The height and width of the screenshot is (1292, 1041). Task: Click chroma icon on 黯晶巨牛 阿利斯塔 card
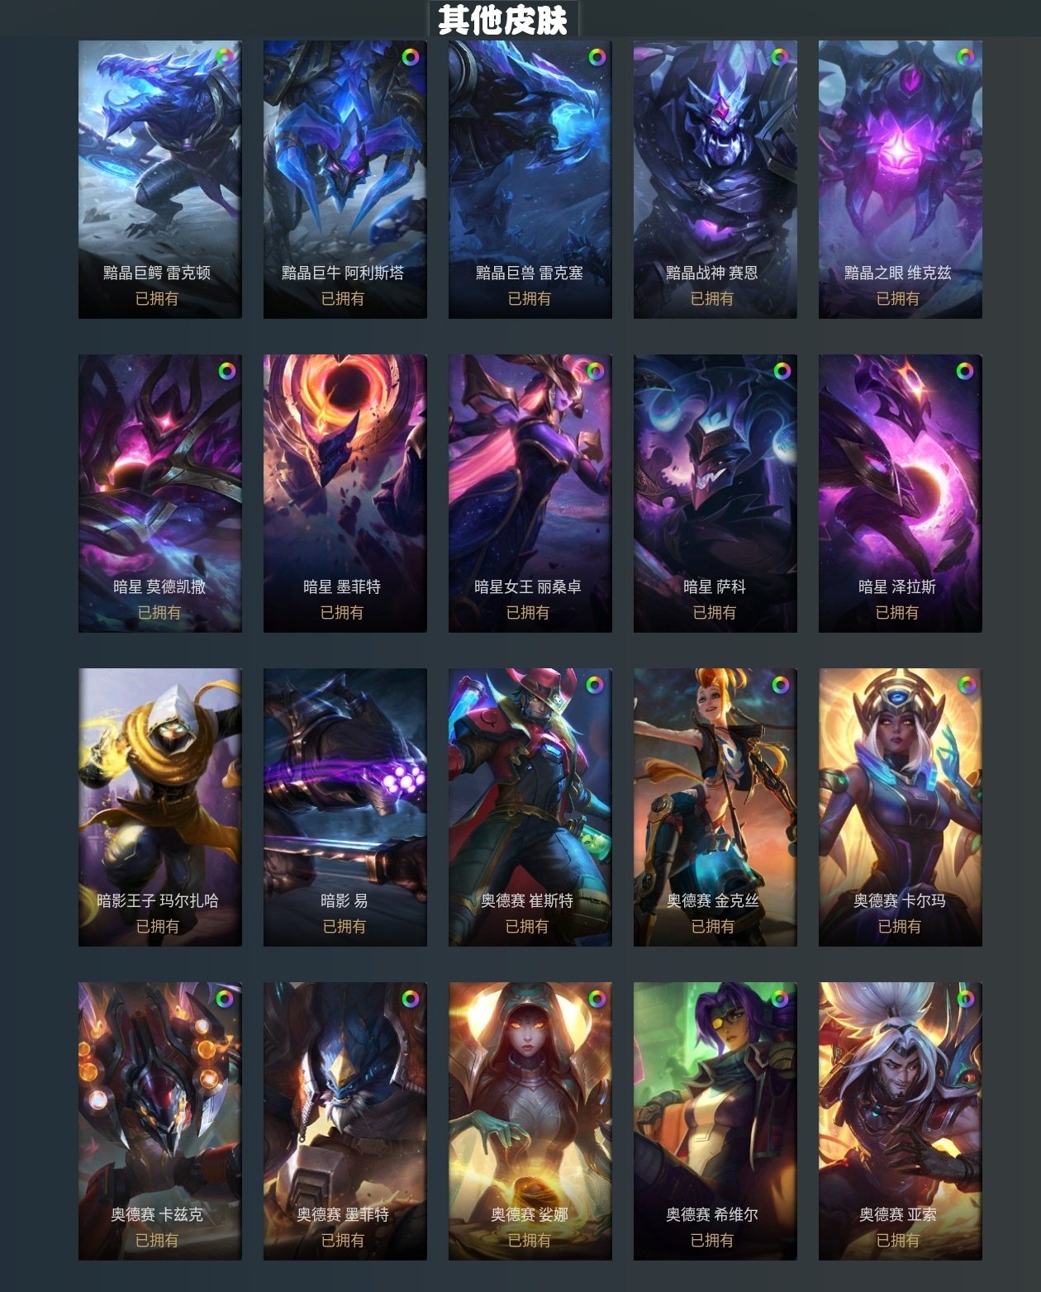pyautogui.click(x=411, y=57)
